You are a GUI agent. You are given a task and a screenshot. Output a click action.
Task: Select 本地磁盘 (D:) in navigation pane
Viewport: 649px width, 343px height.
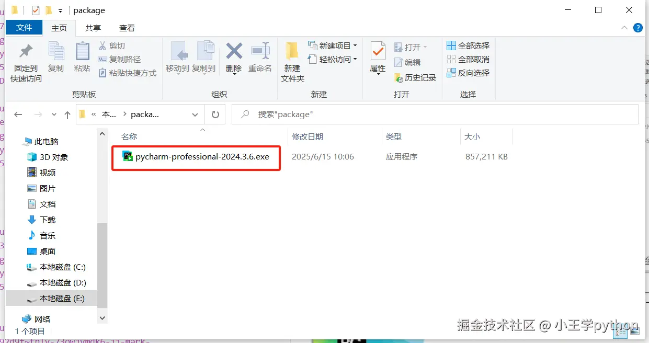63,282
